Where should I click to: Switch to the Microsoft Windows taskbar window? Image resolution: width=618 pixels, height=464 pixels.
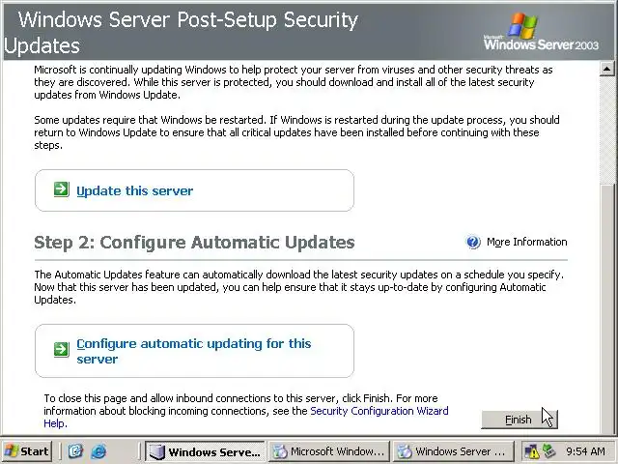point(328,451)
